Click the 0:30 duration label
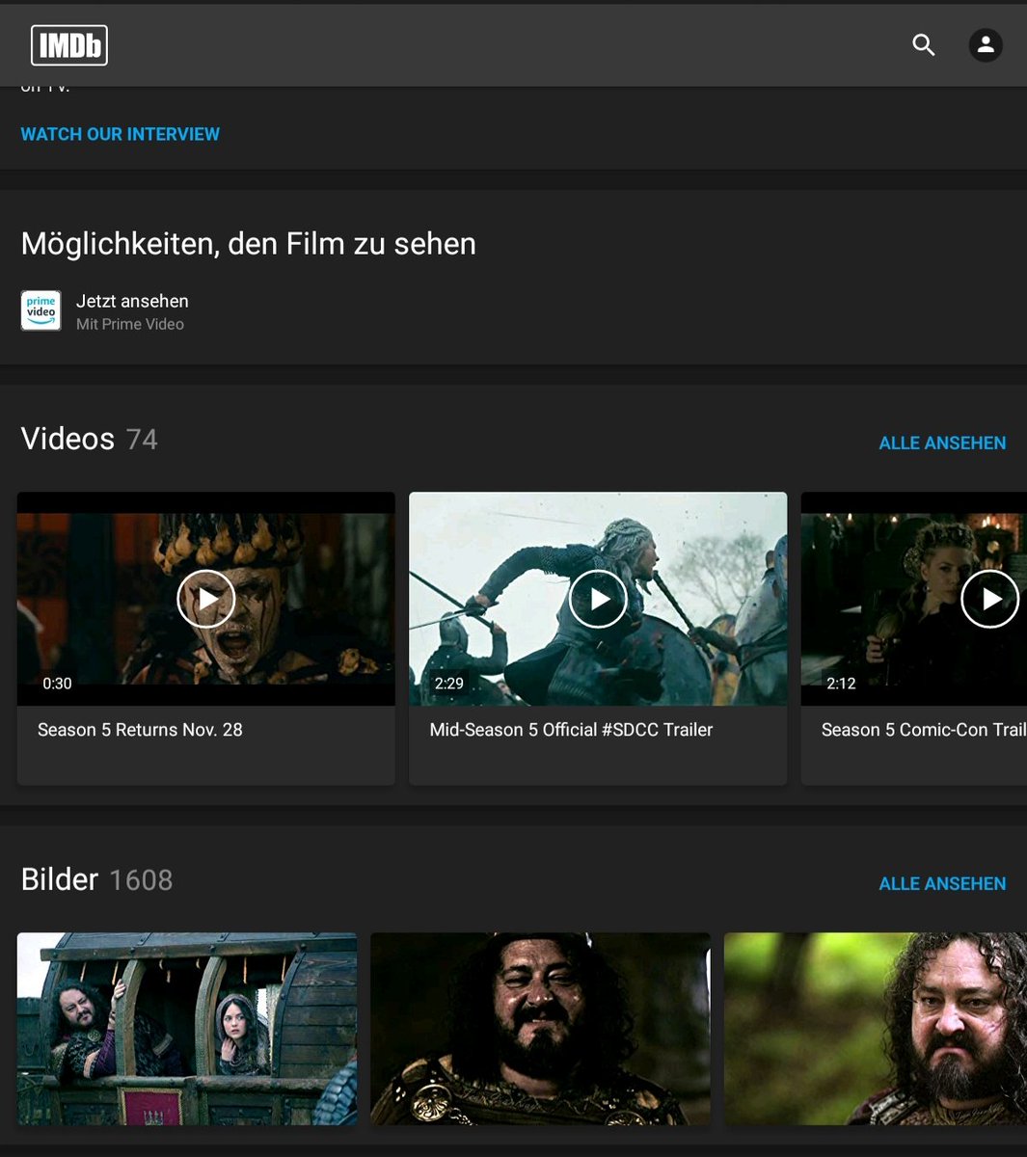Image resolution: width=1027 pixels, height=1157 pixels. tap(57, 684)
